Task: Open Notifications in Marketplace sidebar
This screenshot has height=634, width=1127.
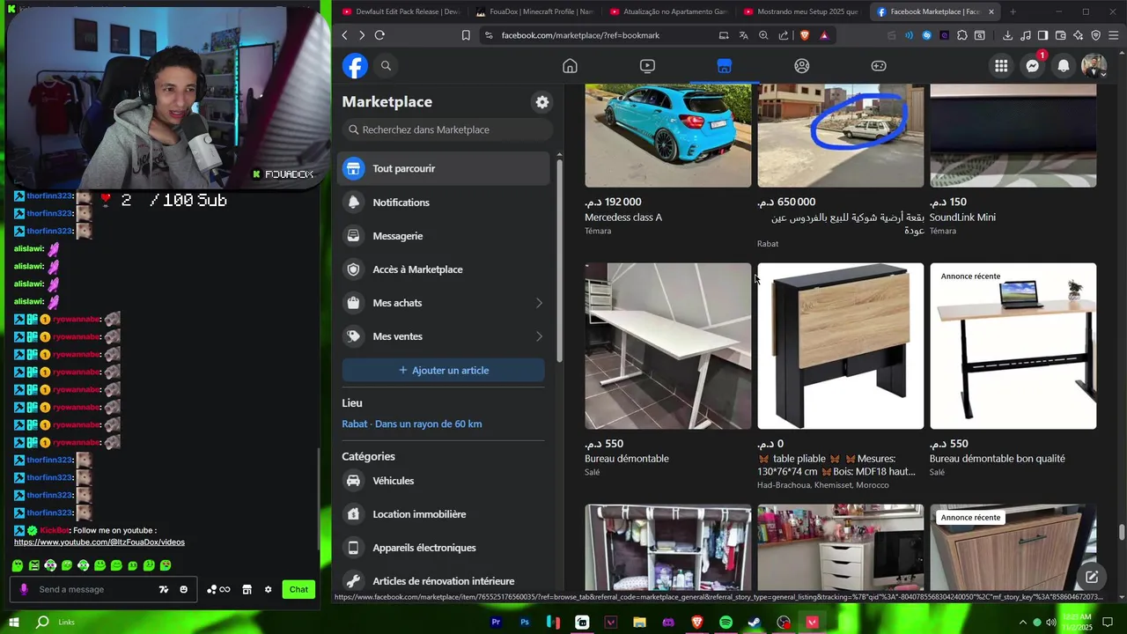Action: (444, 202)
